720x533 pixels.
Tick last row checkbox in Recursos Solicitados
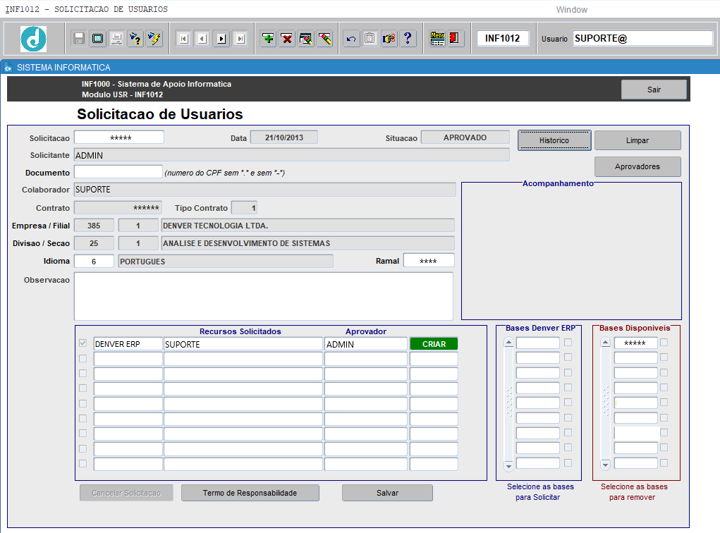[83, 464]
